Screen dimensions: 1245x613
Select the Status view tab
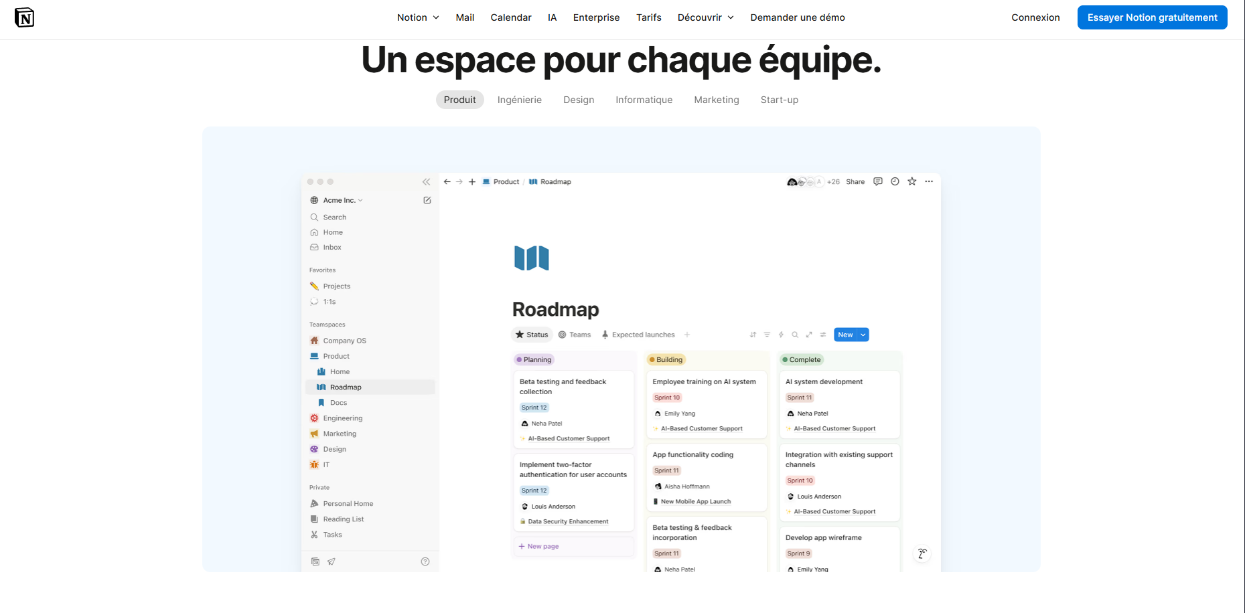click(532, 335)
